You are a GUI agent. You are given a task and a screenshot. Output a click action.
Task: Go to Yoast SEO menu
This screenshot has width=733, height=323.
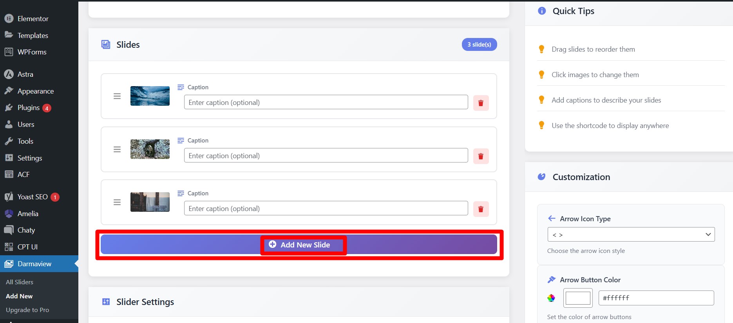point(33,197)
